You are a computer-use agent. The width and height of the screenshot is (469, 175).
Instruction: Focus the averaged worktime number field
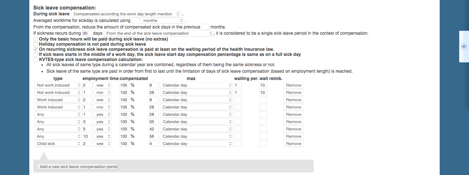pyautogui.click(x=135, y=20)
